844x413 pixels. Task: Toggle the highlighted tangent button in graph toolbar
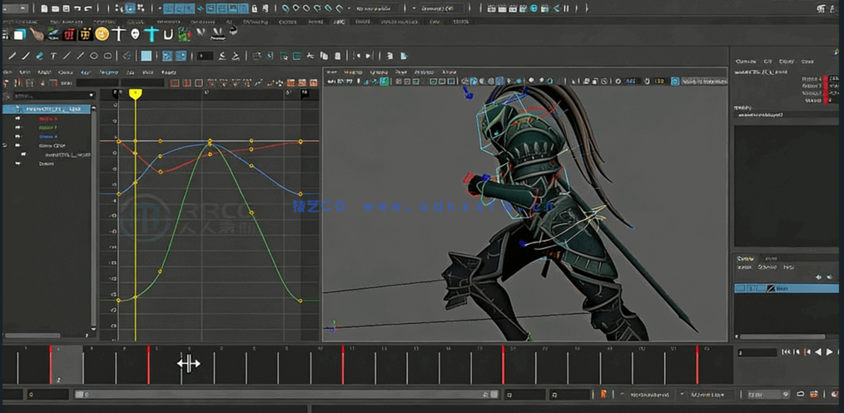167,56
